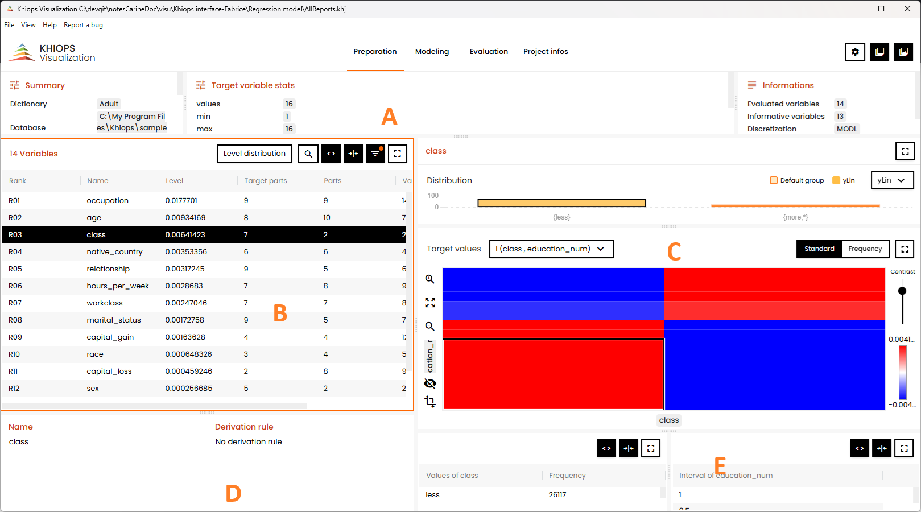Click the Summary panel icon
Image resolution: width=921 pixels, height=512 pixels.
(x=15, y=85)
